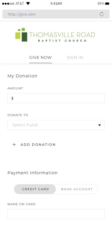This screenshot has height=225, width=112.
Task: Switch payment method to Bank Account
Action: (x=77, y=189)
